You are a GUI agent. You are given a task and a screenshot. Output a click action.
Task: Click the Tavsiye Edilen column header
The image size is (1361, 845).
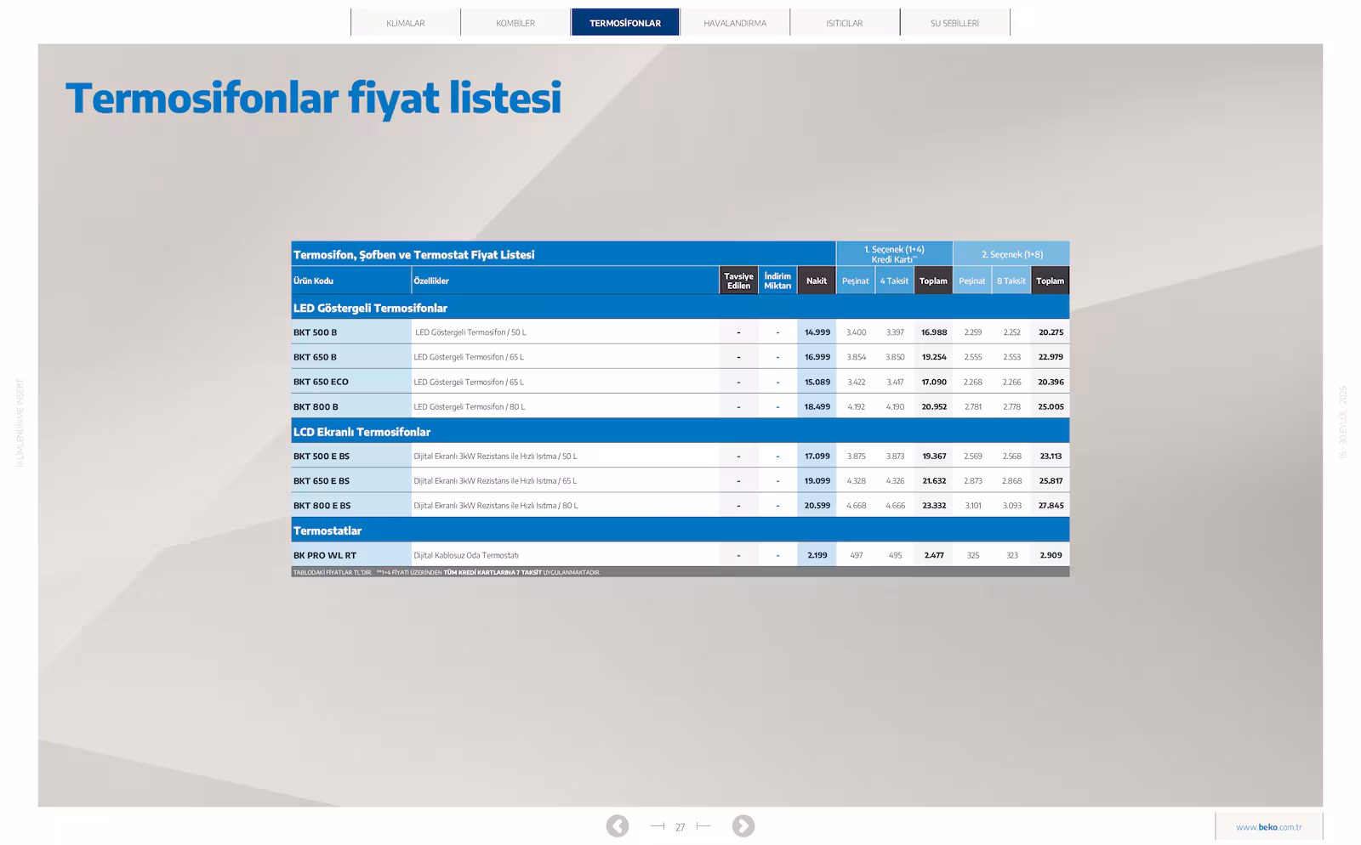pos(738,281)
